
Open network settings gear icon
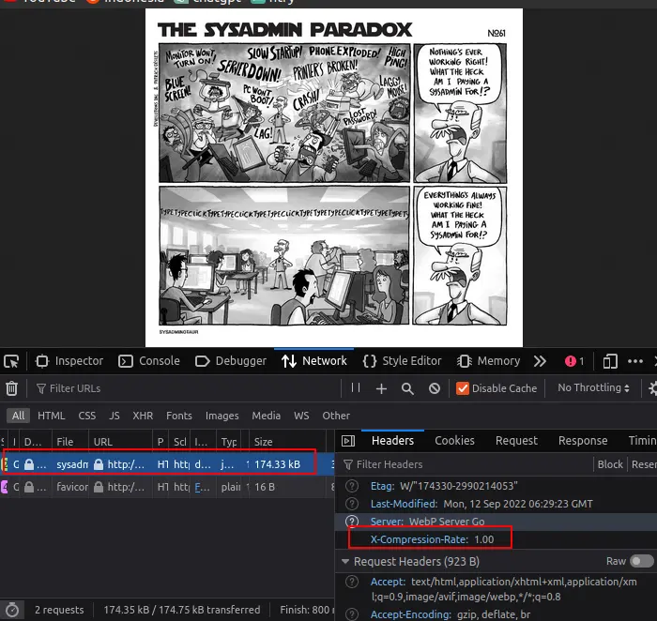pyautogui.click(x=652, y=388)
